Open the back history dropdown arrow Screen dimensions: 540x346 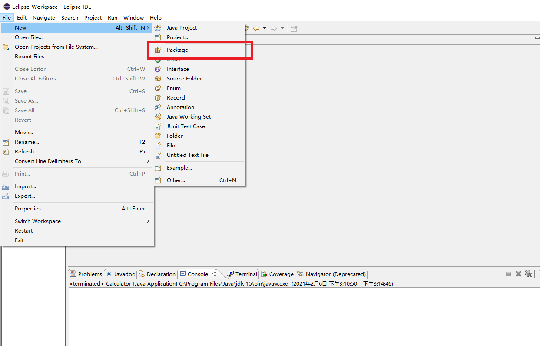point(265,28)
